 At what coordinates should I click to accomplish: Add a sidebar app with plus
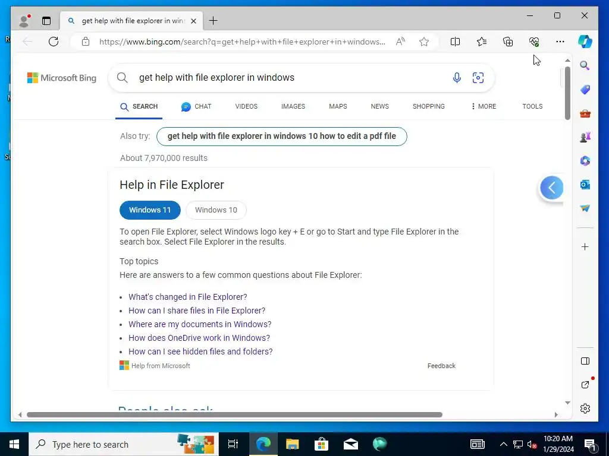point(585,247)
